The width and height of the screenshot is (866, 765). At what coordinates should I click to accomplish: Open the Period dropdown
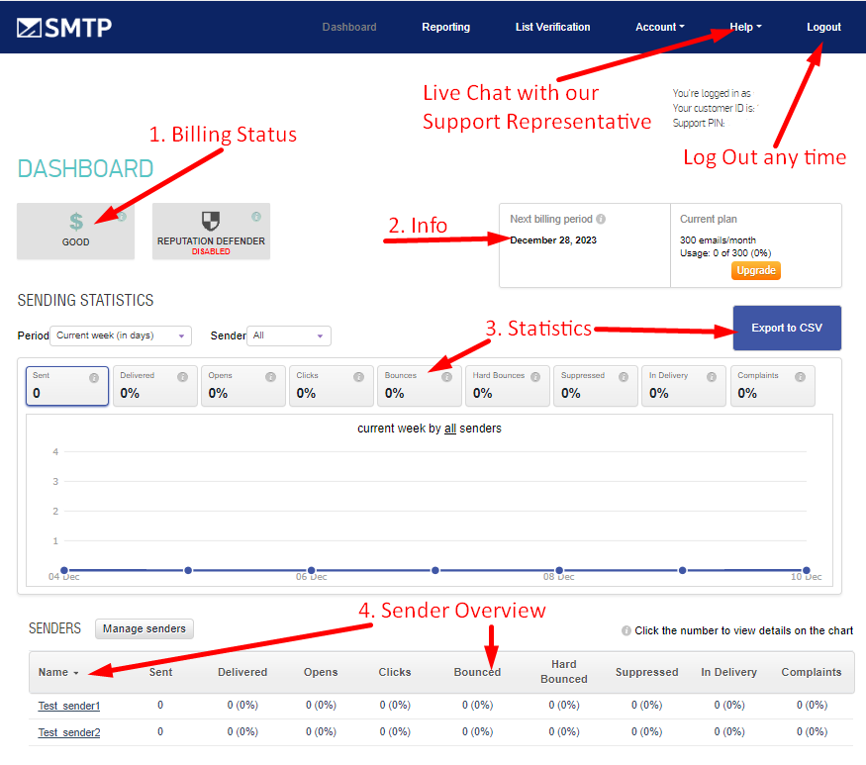(121, 335)
